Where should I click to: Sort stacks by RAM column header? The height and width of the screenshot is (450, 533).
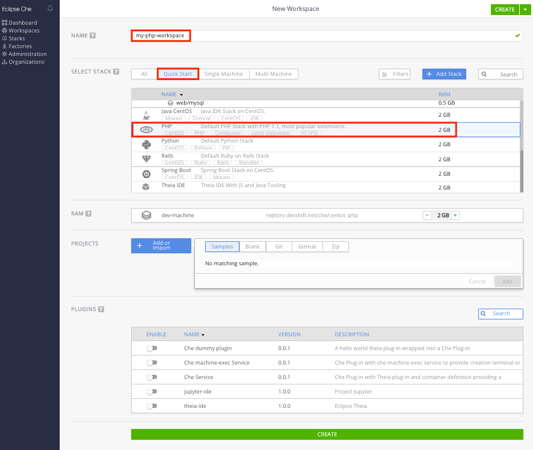pyautogui.click(x=445, y=94)
